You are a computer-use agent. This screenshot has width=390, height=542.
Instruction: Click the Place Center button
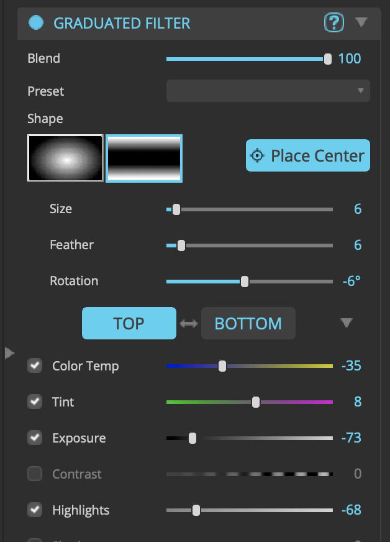click(x=307, y=155)
